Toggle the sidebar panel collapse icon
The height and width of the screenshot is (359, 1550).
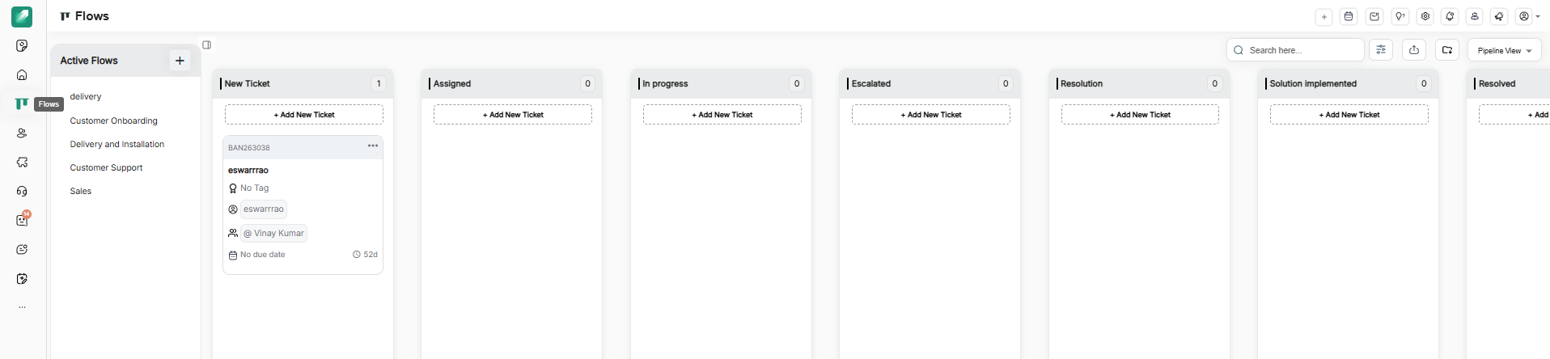[x=207, y=45]
